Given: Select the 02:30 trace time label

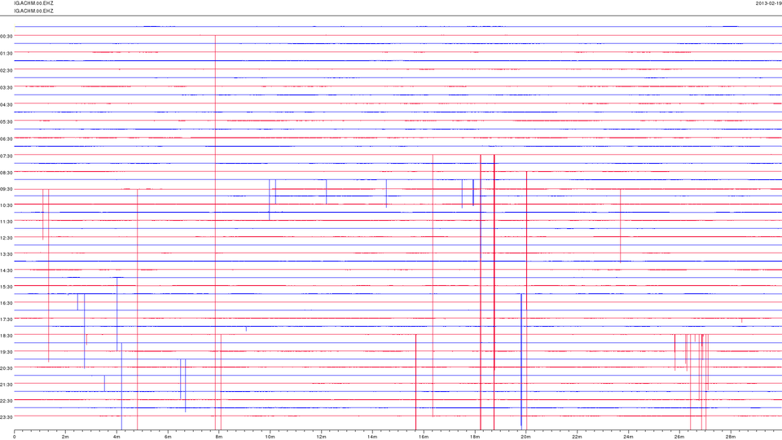Looking at the screenshot, I should click(6, 70).
